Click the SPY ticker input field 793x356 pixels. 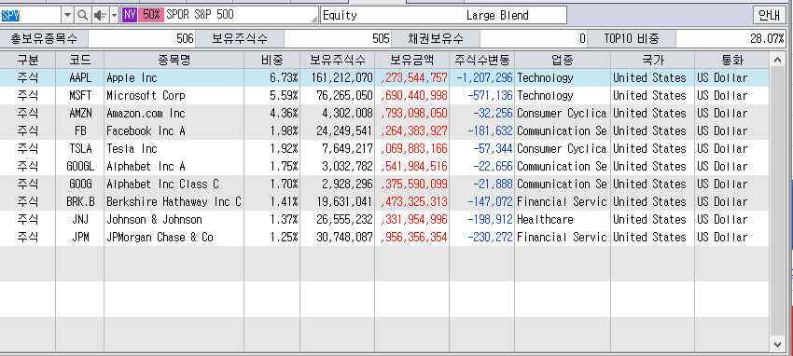click(x=31, y=15)
